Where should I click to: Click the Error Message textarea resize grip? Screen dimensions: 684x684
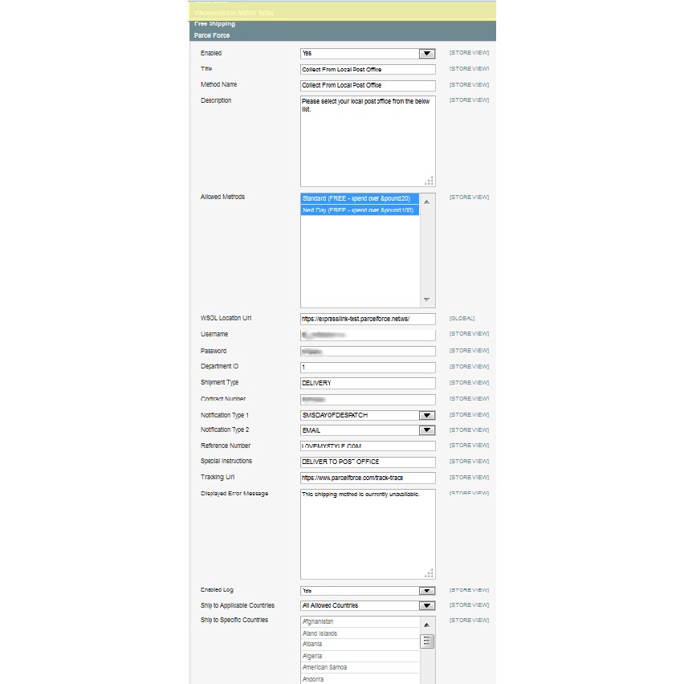(430, 573)
